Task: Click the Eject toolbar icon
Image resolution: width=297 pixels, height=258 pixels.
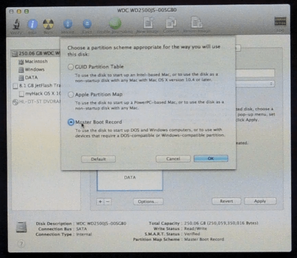Action: pos(87,24)
